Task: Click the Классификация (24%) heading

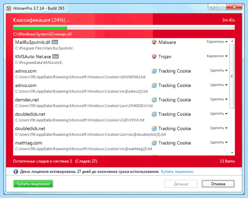Action: 41,20
